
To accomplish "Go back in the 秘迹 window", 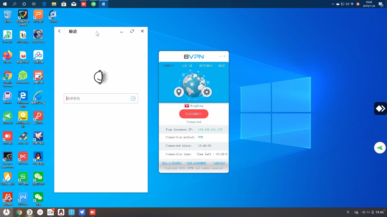I will pos(59,31).
